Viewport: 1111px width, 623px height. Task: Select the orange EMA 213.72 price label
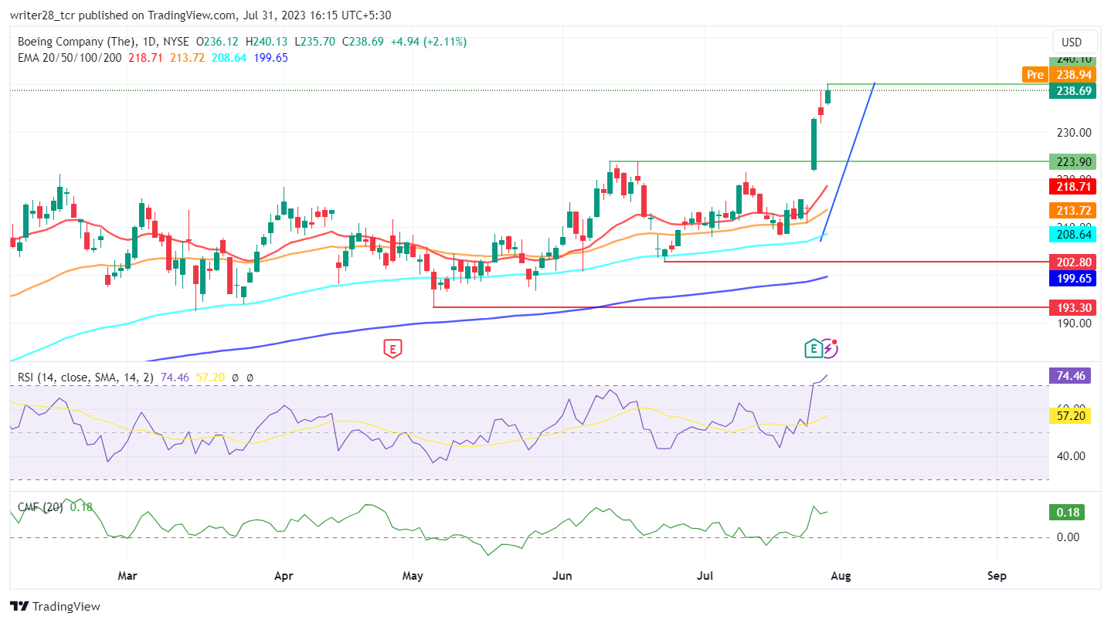coord(1072,210)
